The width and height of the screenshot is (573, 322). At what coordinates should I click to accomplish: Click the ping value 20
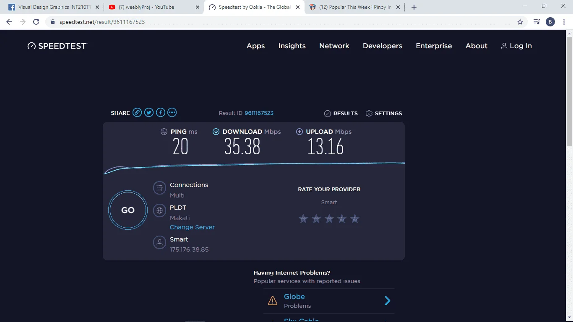(x=181, y=147)
